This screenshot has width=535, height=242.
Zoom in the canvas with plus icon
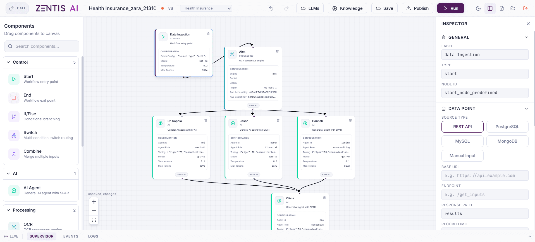[x=94, y=202]
